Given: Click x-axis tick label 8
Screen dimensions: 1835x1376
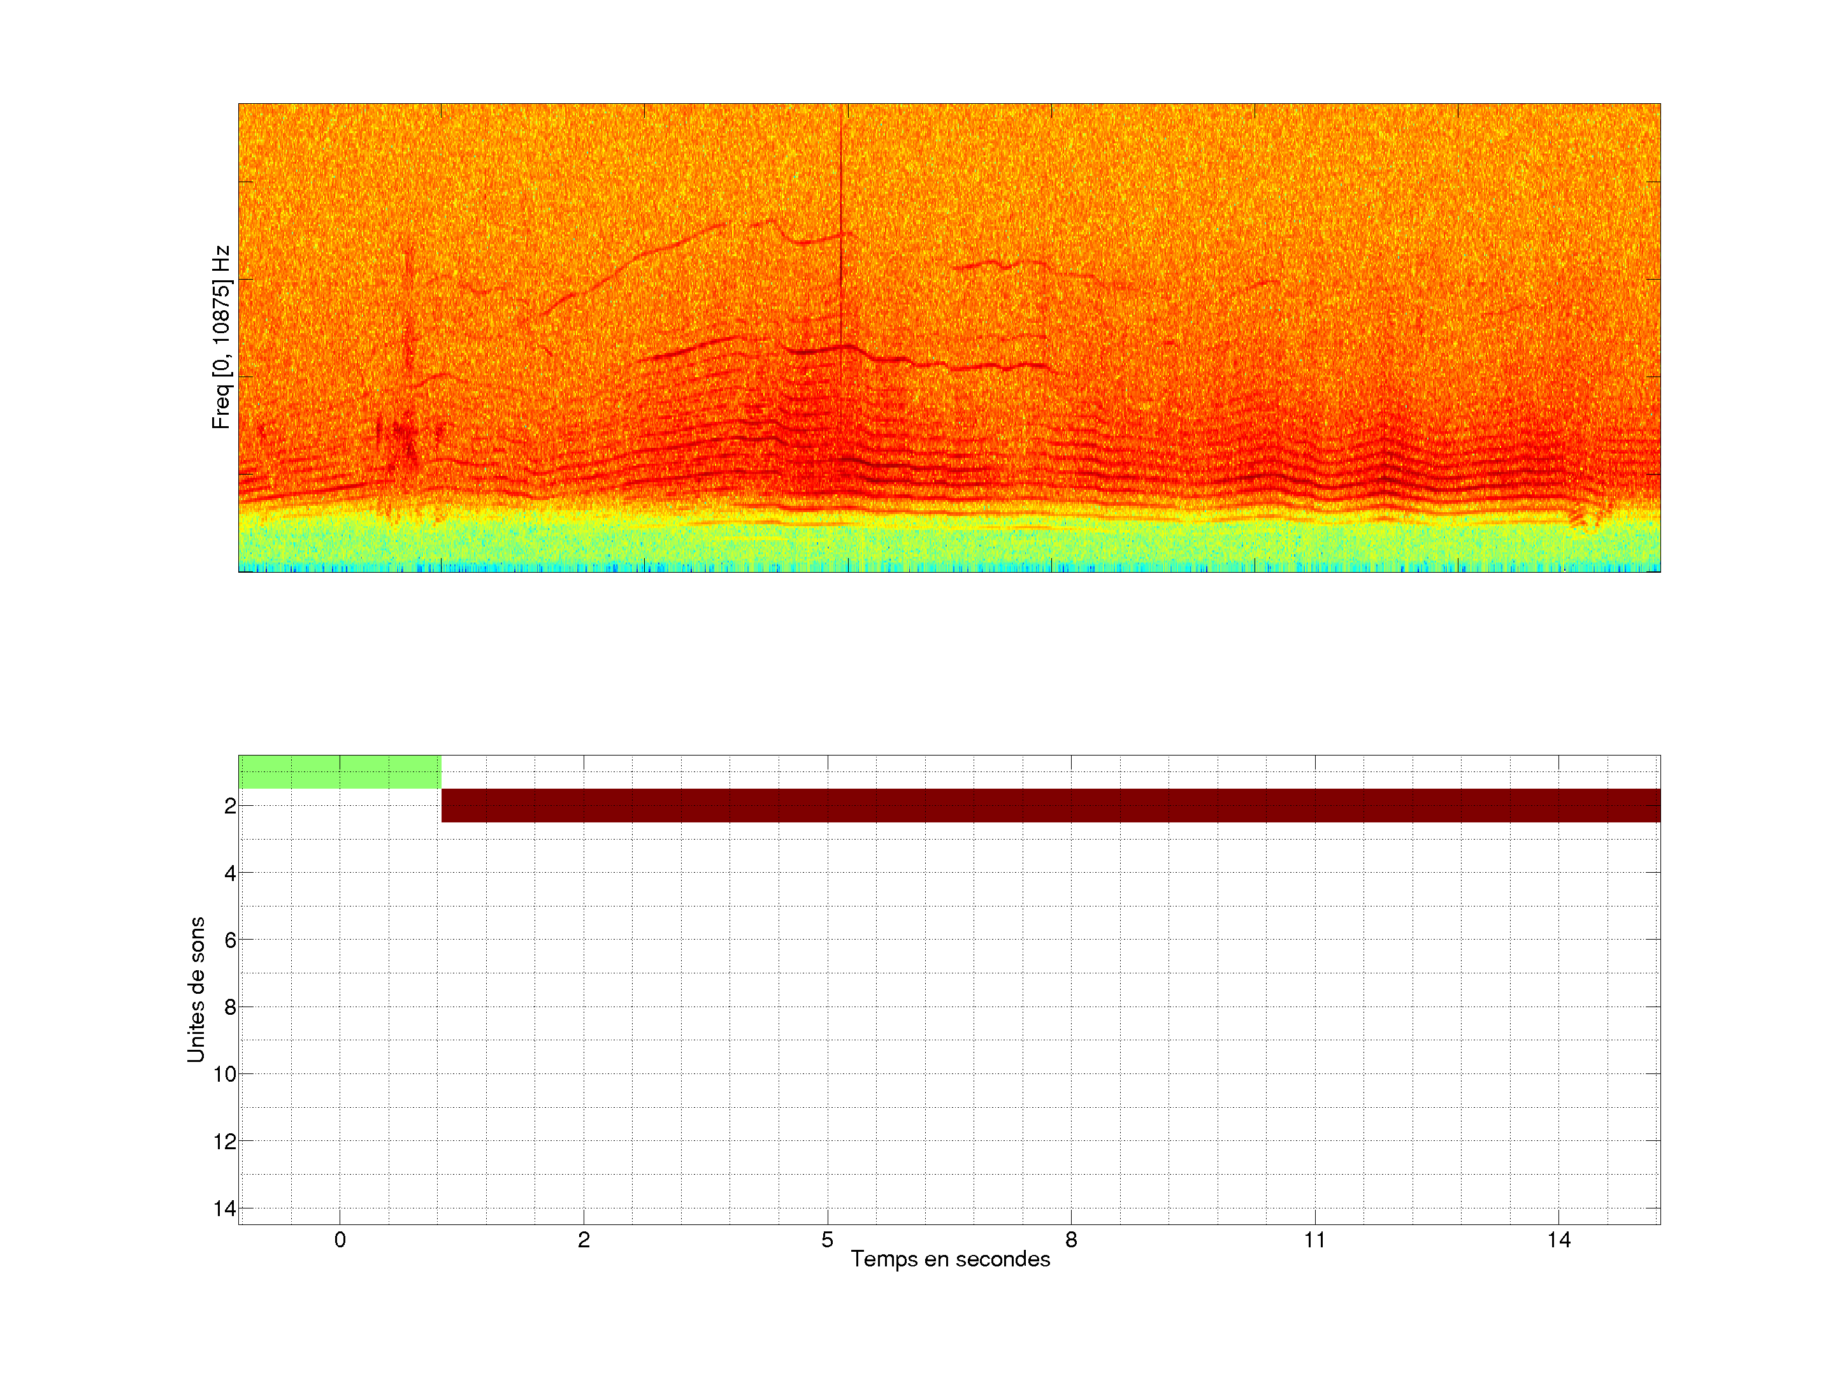Looking at the screenshot, I should [1071, 1240].
